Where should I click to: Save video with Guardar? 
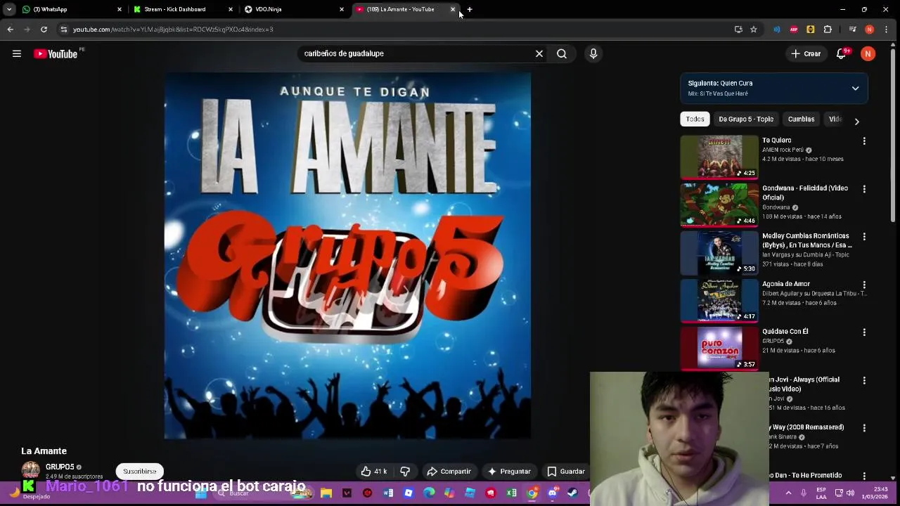pyautogui.click(x=566, y=472)
